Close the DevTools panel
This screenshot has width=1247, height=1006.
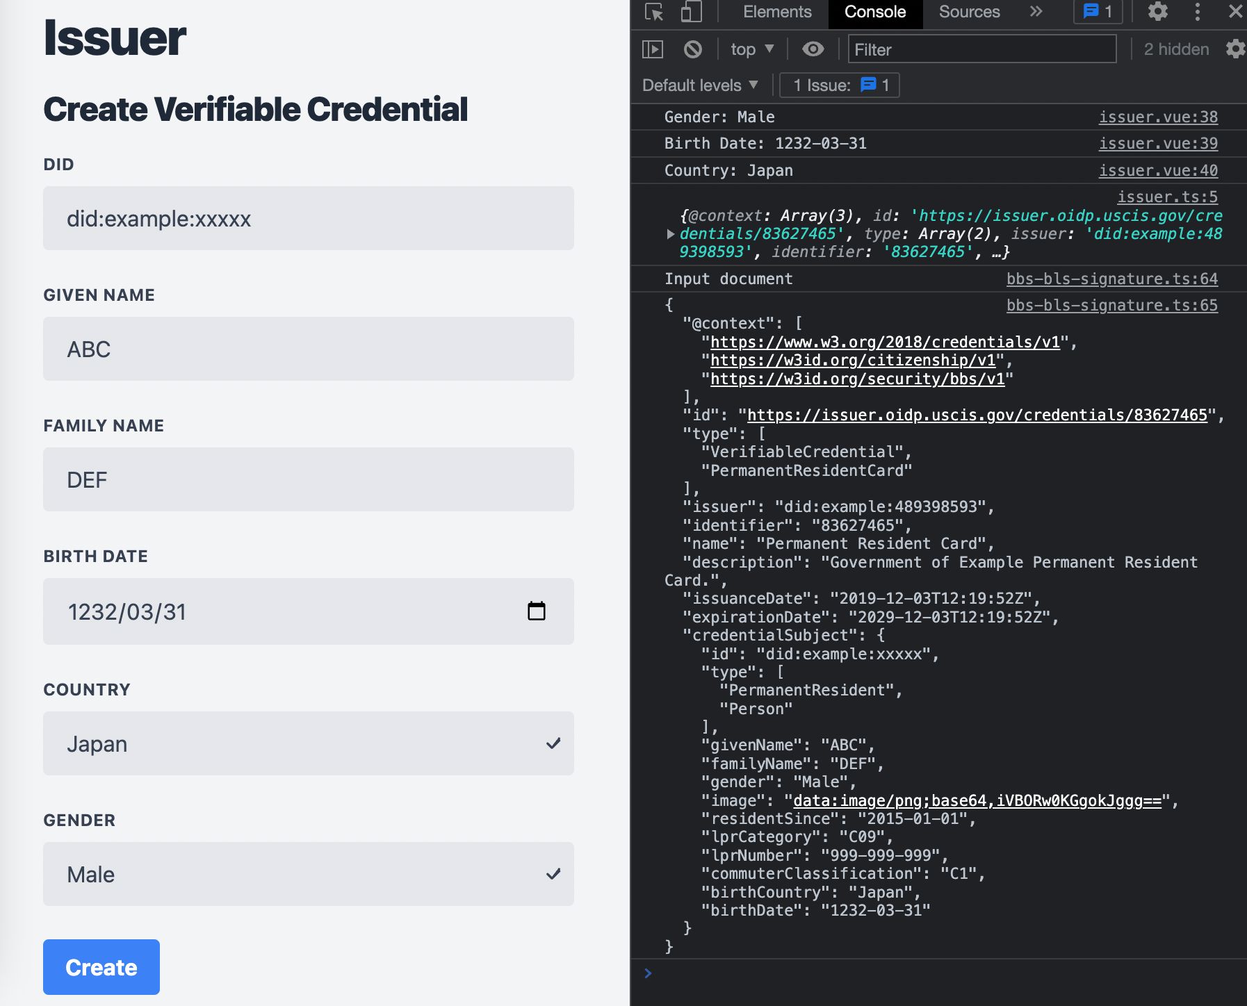tap(1235, 12)
